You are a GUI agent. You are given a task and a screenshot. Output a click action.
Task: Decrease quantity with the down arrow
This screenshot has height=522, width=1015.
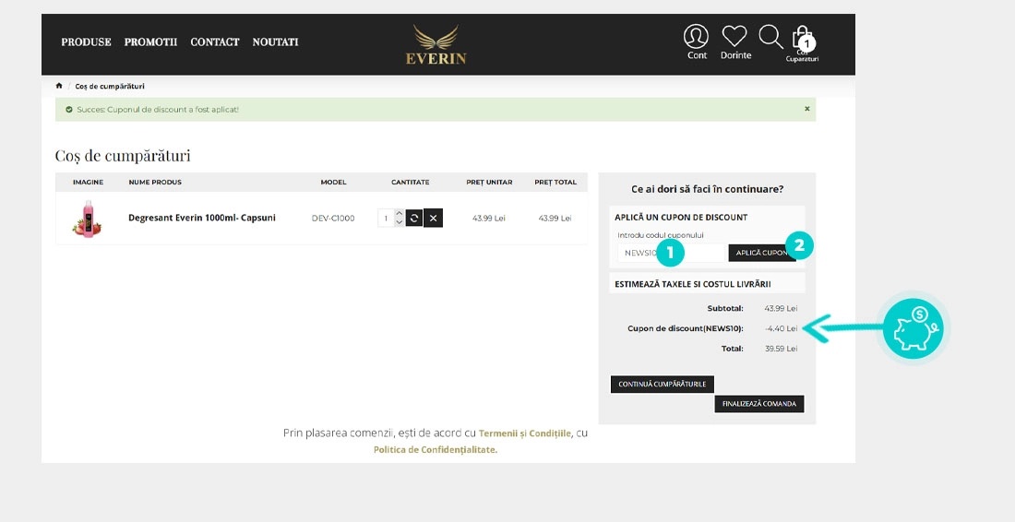[x=399, y=222]
